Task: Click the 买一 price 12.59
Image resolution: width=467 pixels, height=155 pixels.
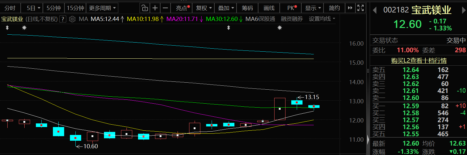Action: (411, 106)
